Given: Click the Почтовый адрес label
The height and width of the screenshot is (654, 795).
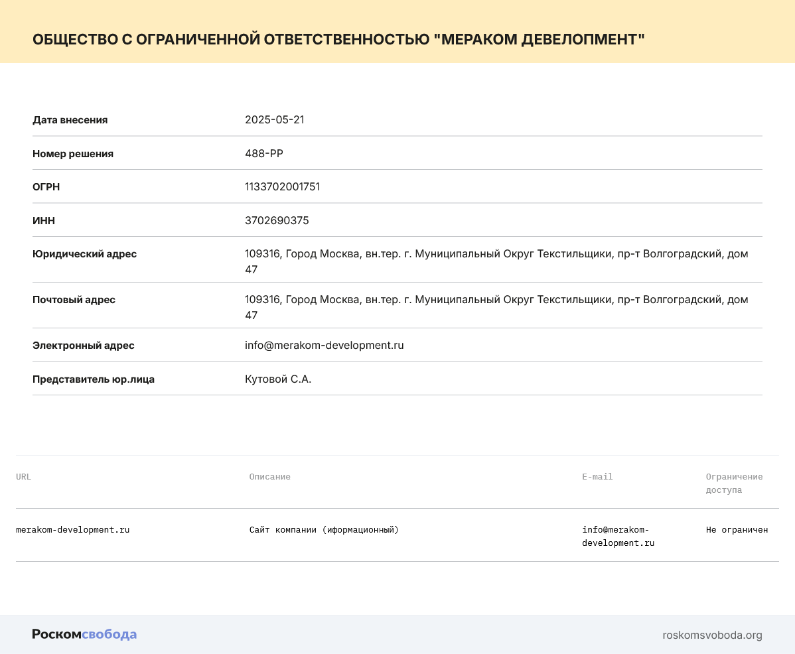Looking at the screenshot, I should [x=74, y=299].
